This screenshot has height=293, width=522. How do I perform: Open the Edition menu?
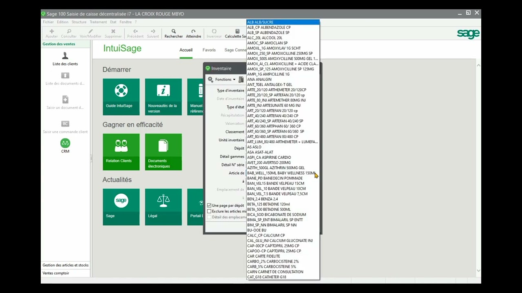coord(62,22)
